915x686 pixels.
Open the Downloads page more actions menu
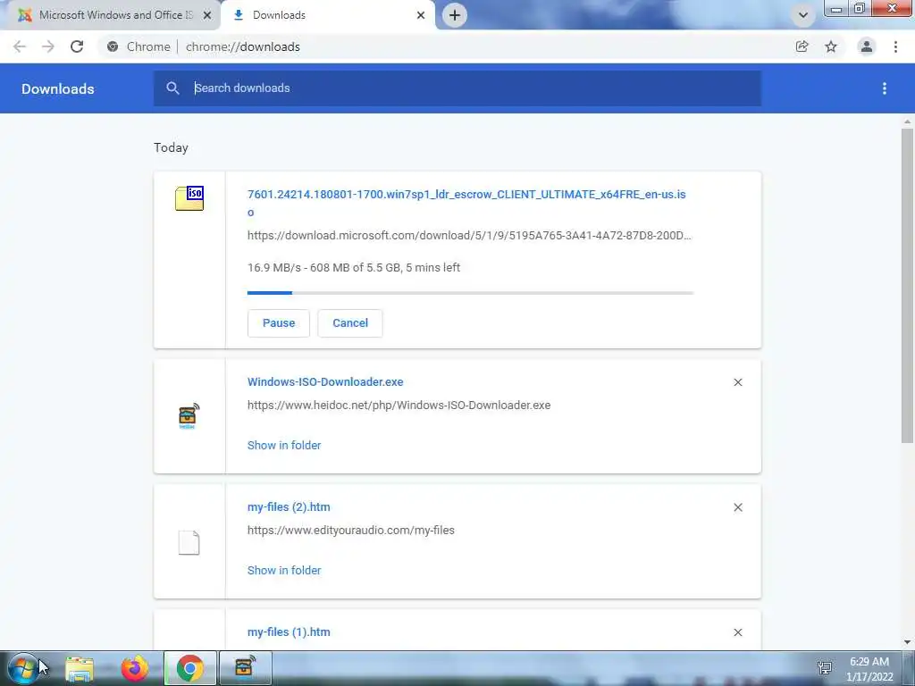point(884,88)
